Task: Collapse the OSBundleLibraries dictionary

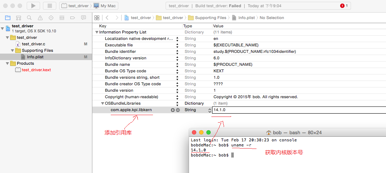Action: pyautogui.click(x=103, y=104)
